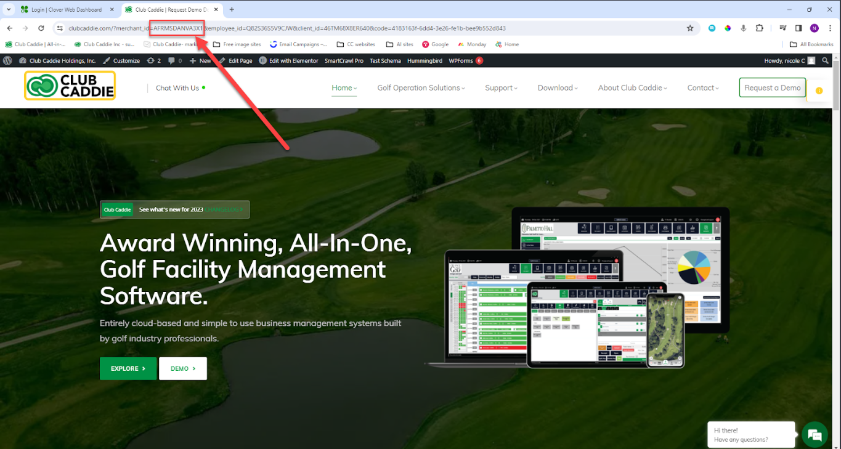This screenshot has height=449, width=841.
Task: Open the live chat bubble icon
Action: click(x=815, y=435)
